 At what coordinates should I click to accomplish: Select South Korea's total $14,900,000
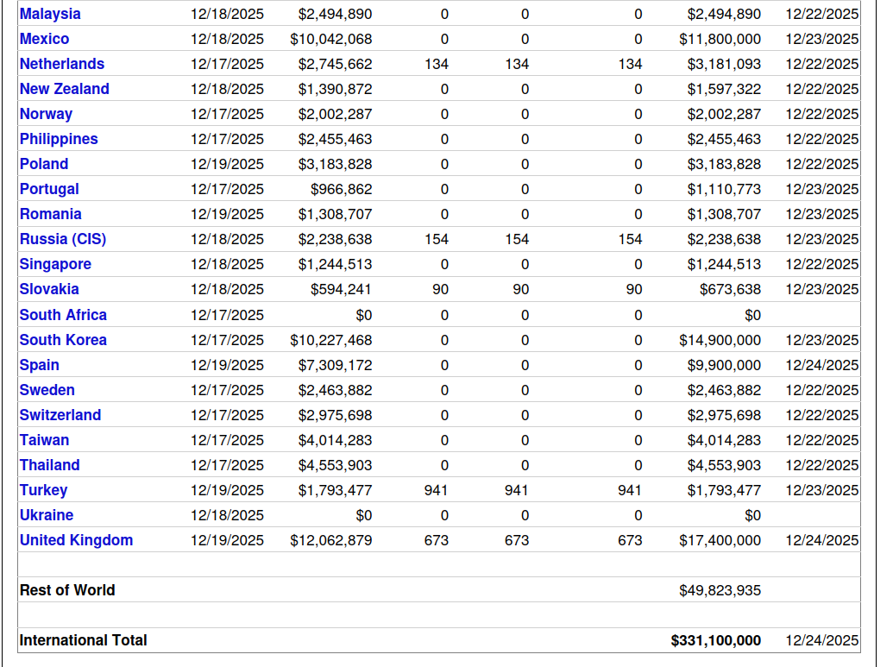pos(720,341)
